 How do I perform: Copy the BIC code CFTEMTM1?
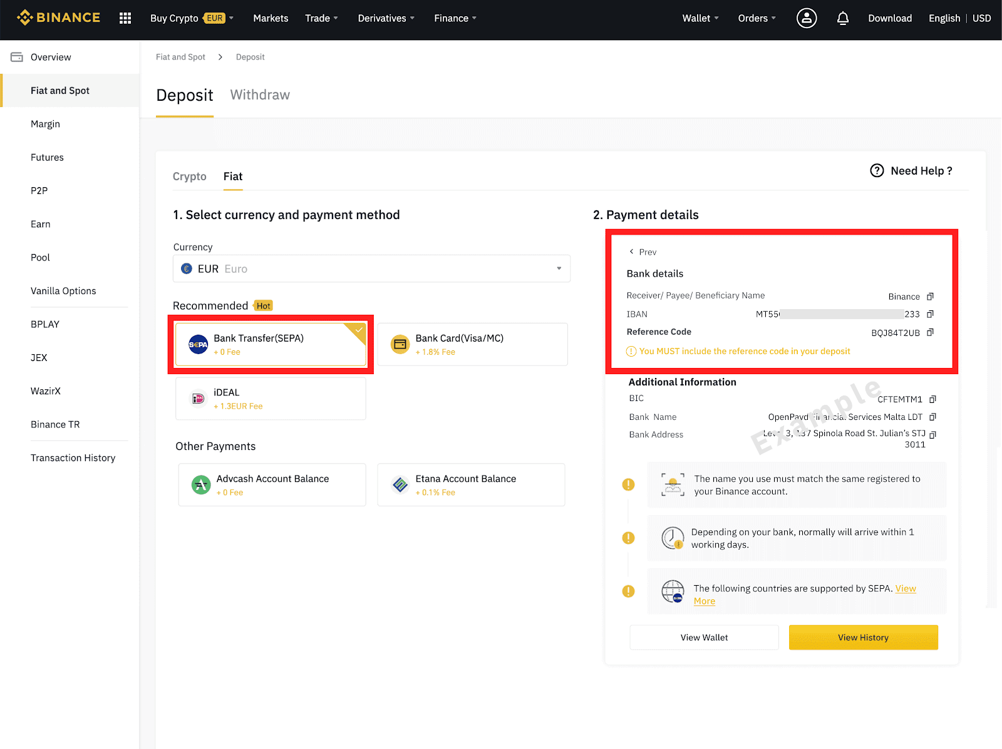point(932,399)
